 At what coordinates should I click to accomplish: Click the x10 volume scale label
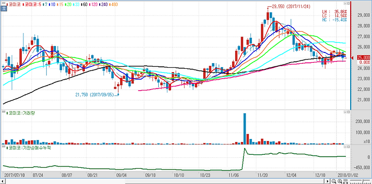point(366,141)
